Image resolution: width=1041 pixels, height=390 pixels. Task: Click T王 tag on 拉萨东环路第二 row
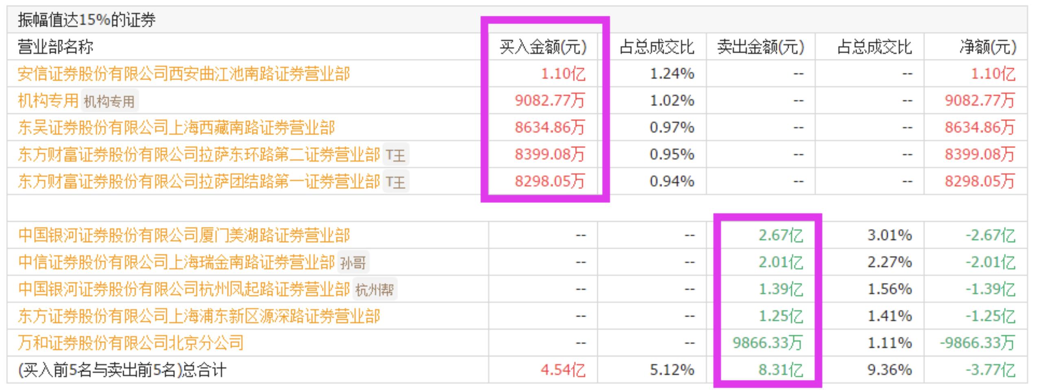(395, 155)
